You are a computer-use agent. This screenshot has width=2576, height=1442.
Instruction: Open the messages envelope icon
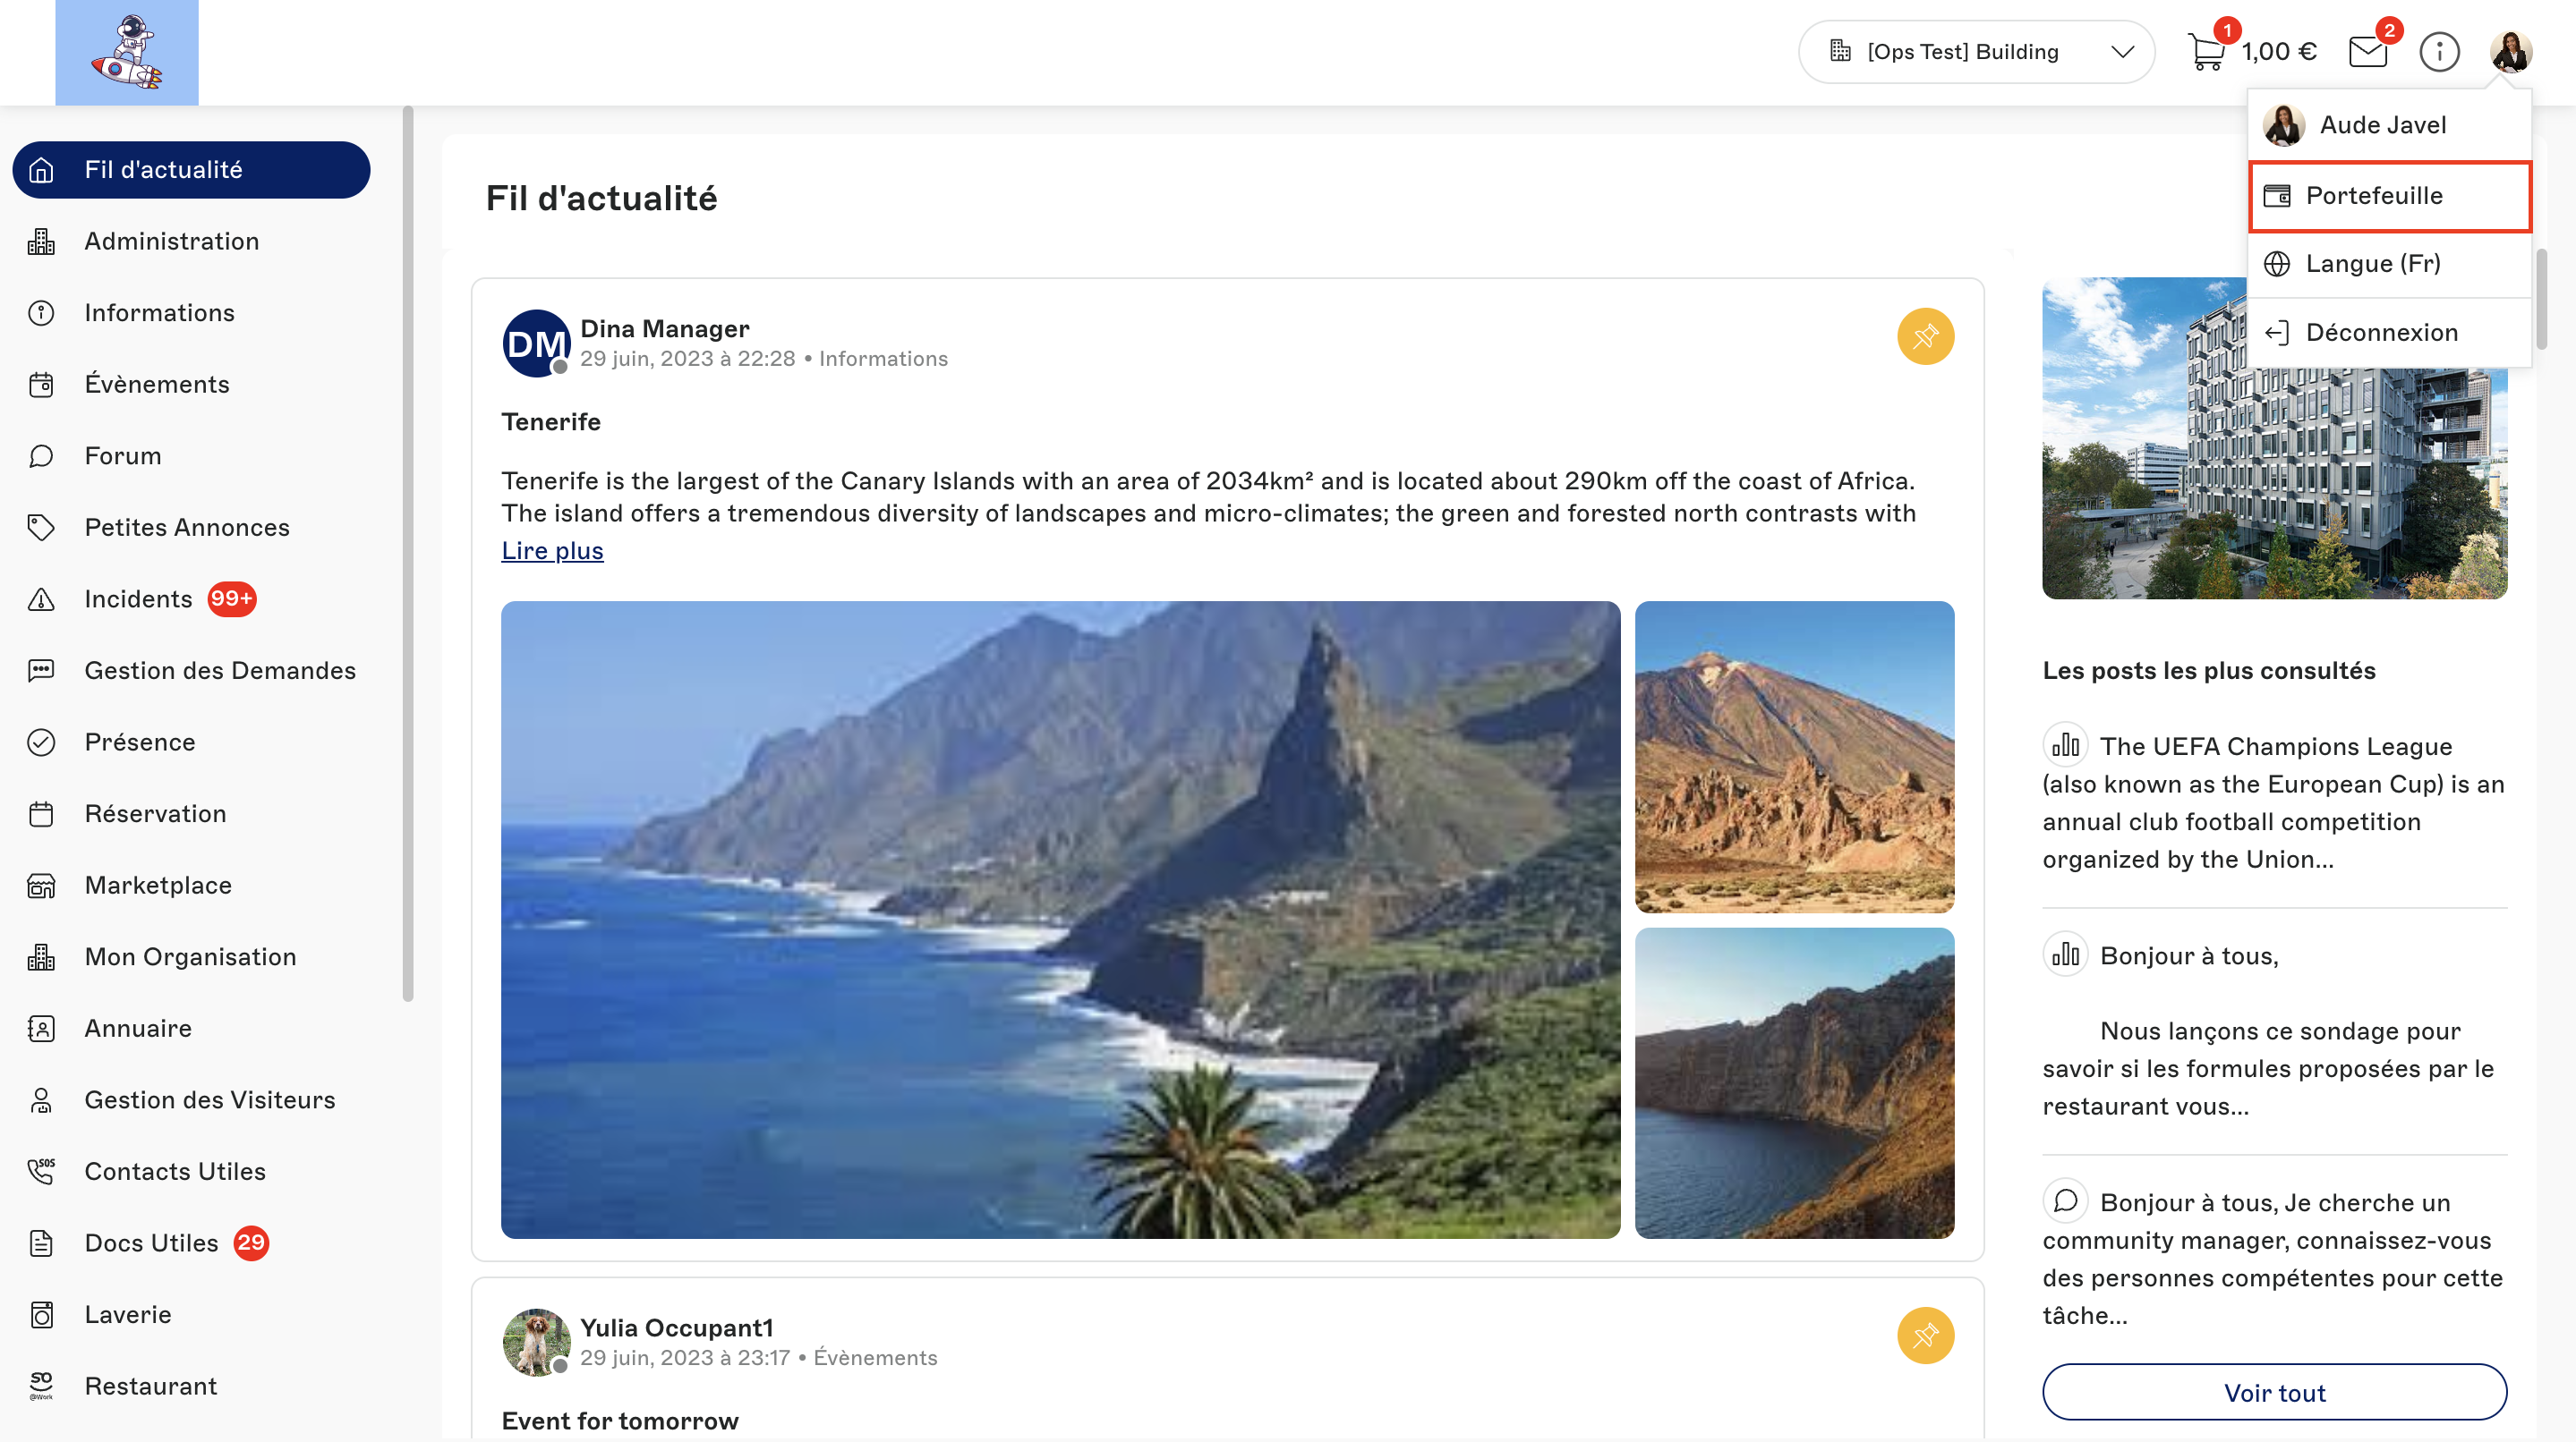pyautogui.click(x=2367, y=52)
